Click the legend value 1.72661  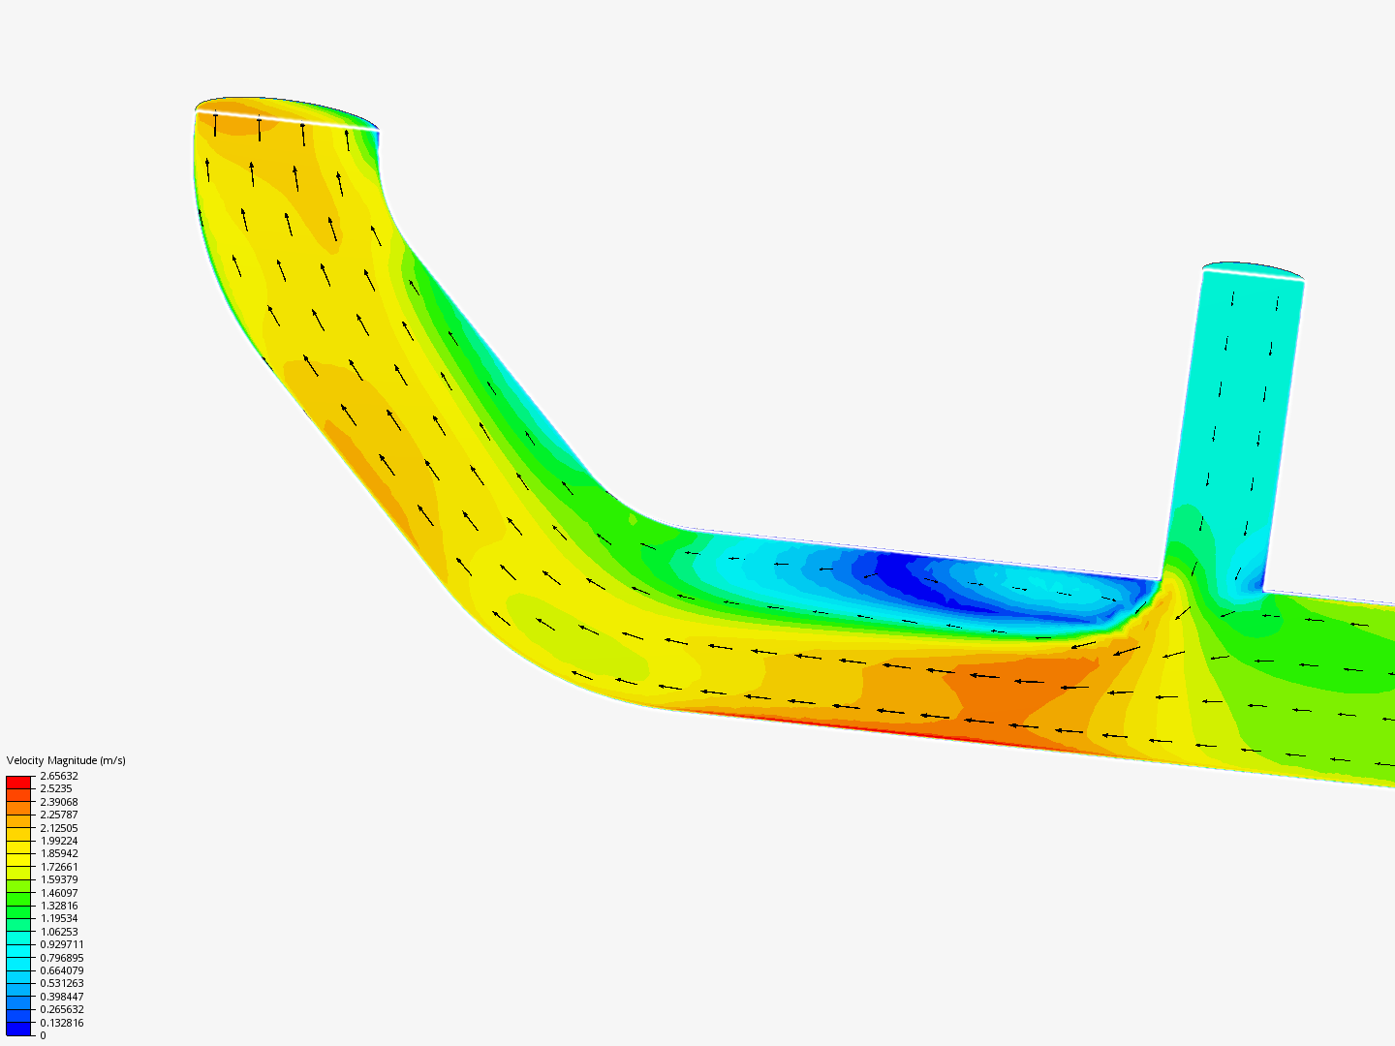tap(59, 867)
